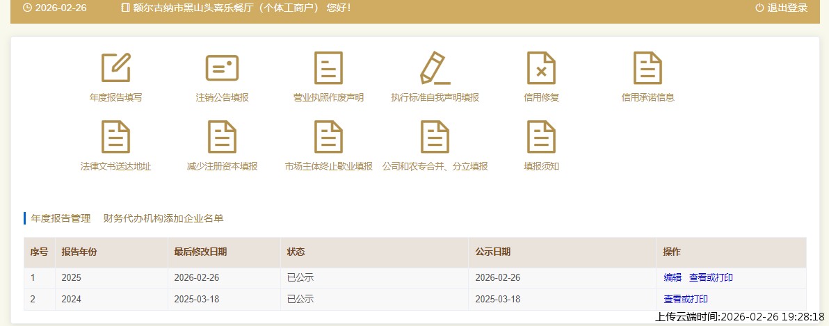Click the 公示日期 column header
Screen dimensions: 829x326
coord(493,252)
